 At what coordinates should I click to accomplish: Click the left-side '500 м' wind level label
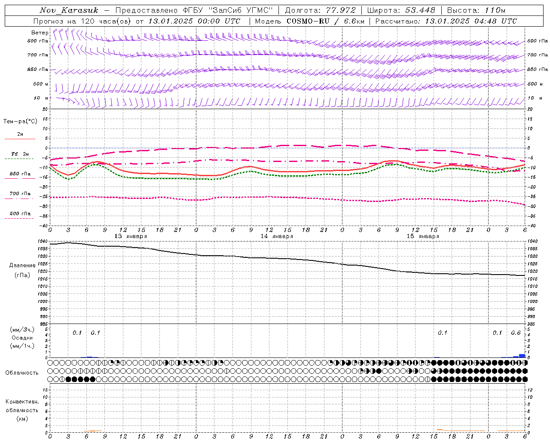click(x=41, y=84)
